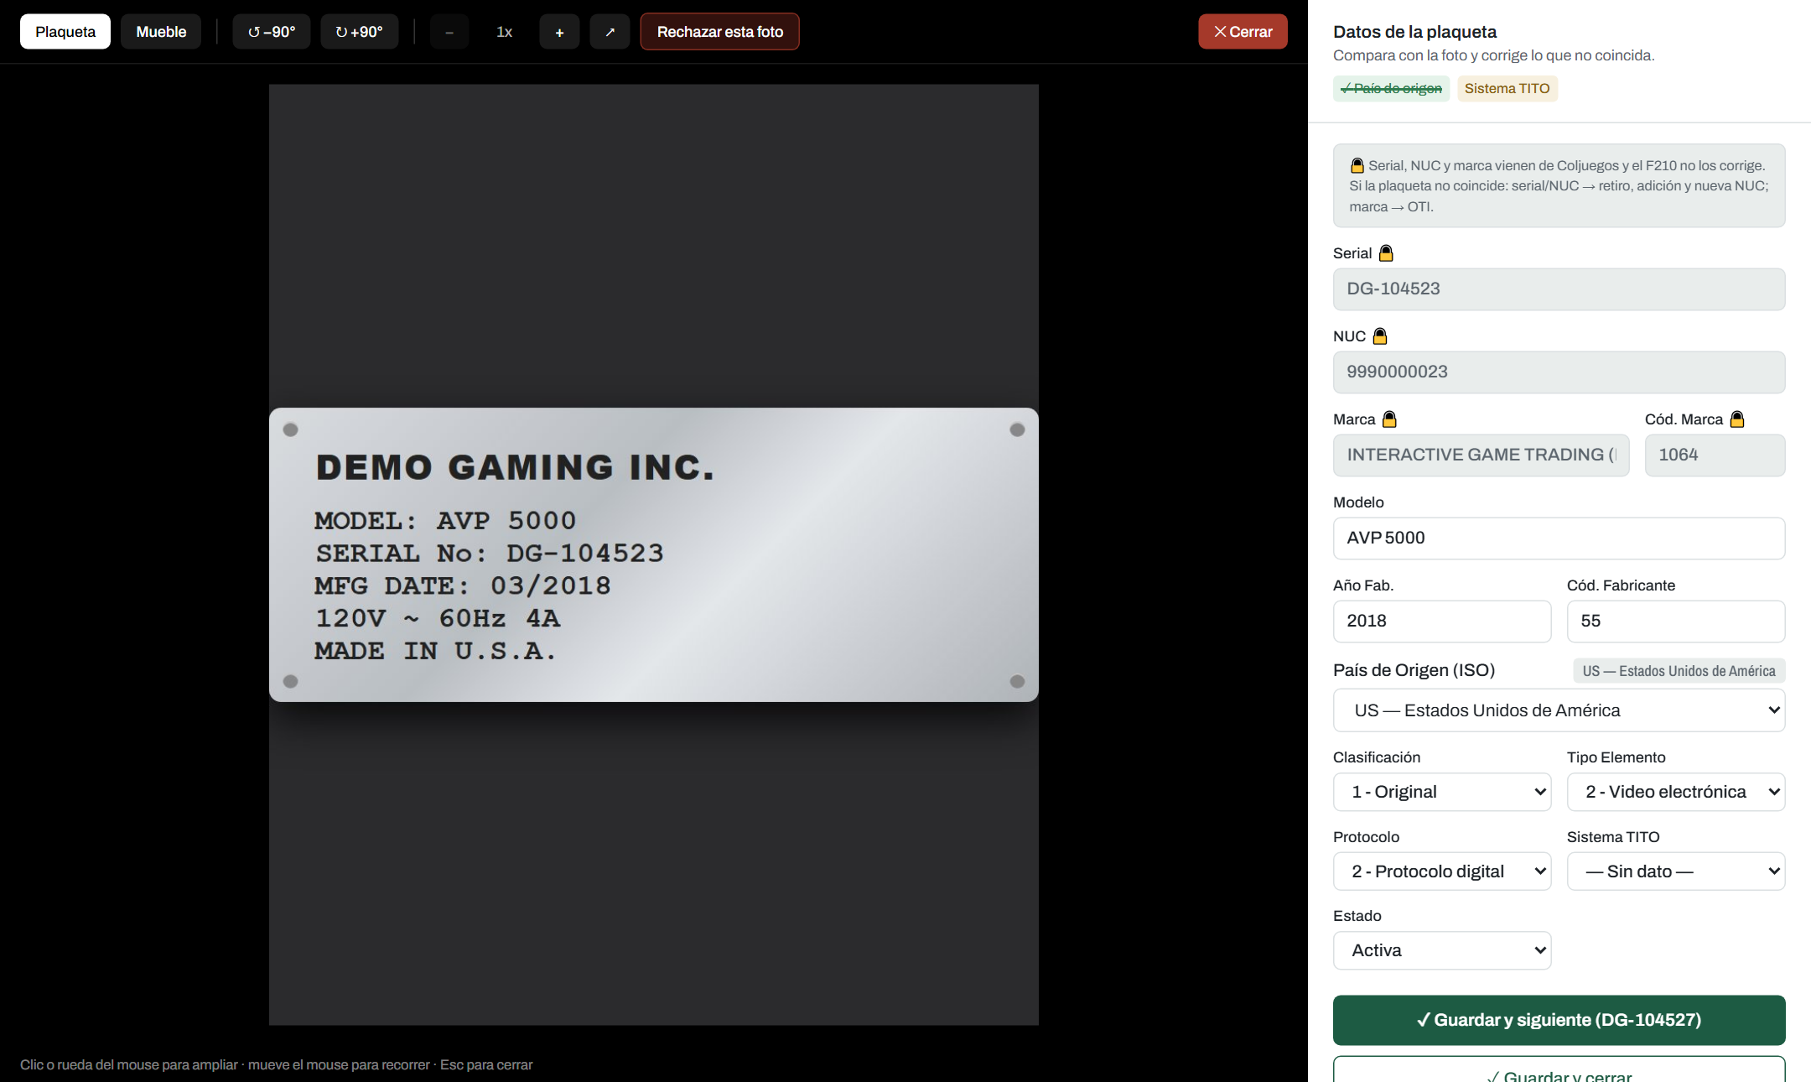Open the Clasificación dropdown

[x=1442, y=792]
